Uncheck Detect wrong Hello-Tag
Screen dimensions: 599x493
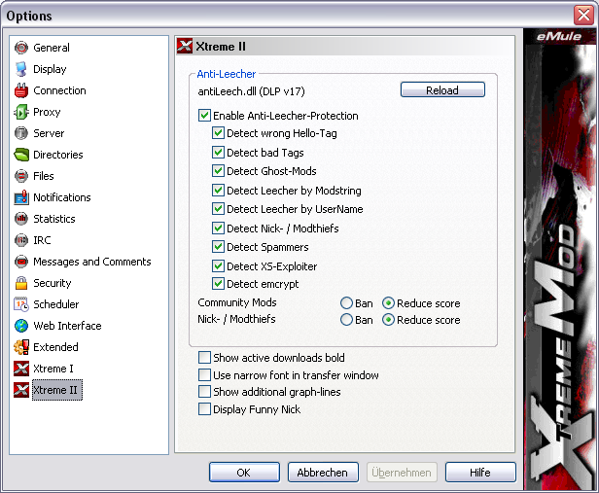(218, 133)
